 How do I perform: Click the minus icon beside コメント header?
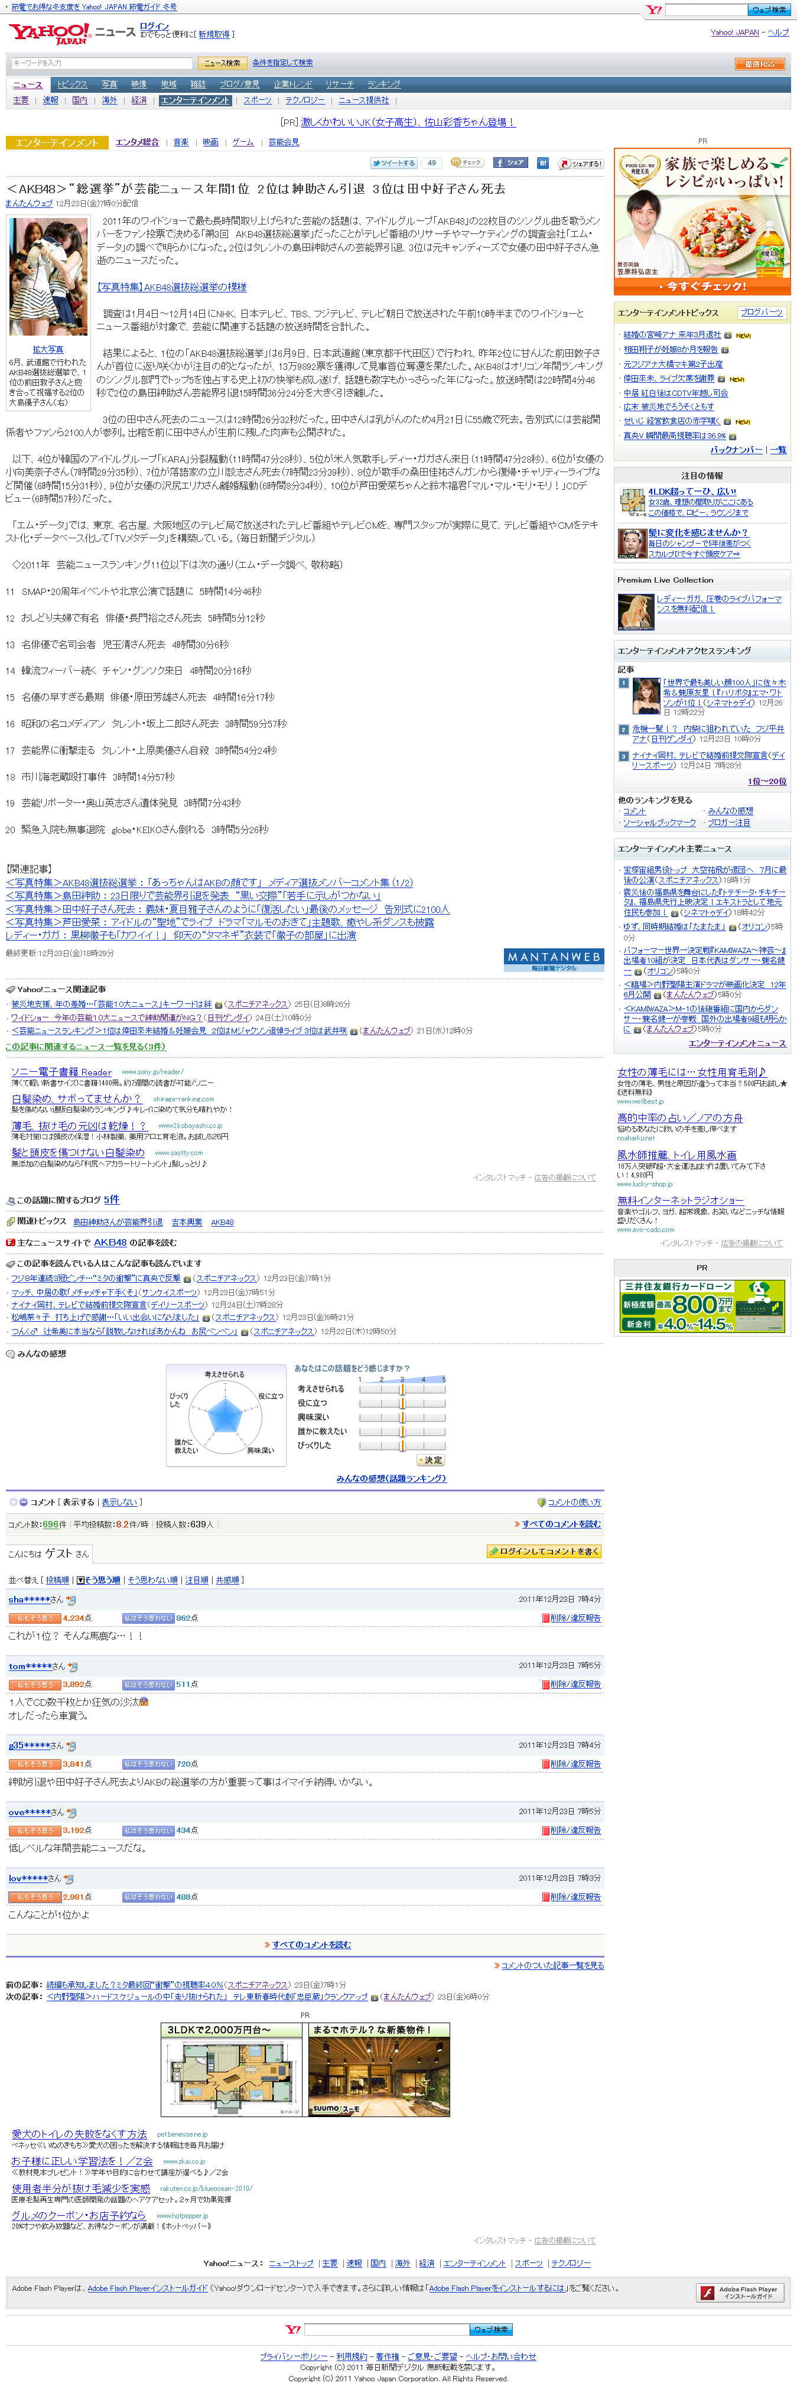click(x=24, y=1501)
